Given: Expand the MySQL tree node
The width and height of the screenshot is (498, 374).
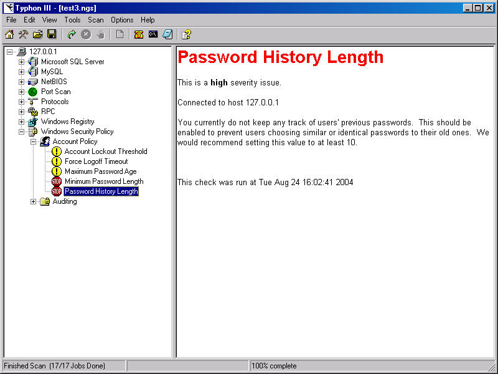Looking at the screenshot, I should click(x=21, y=72).
